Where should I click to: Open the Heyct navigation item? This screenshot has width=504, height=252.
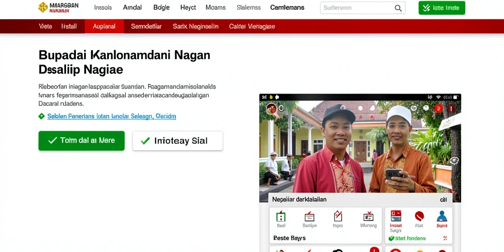click(188, 7)
